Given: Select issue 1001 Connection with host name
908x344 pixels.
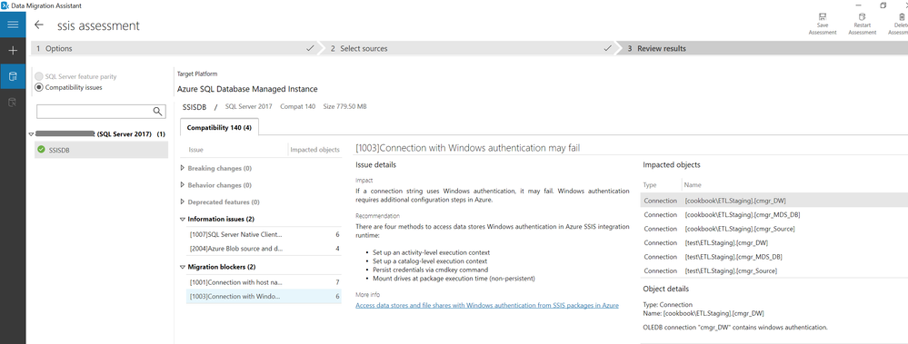Looking at the screenshot, I should (x=264, y=282).
